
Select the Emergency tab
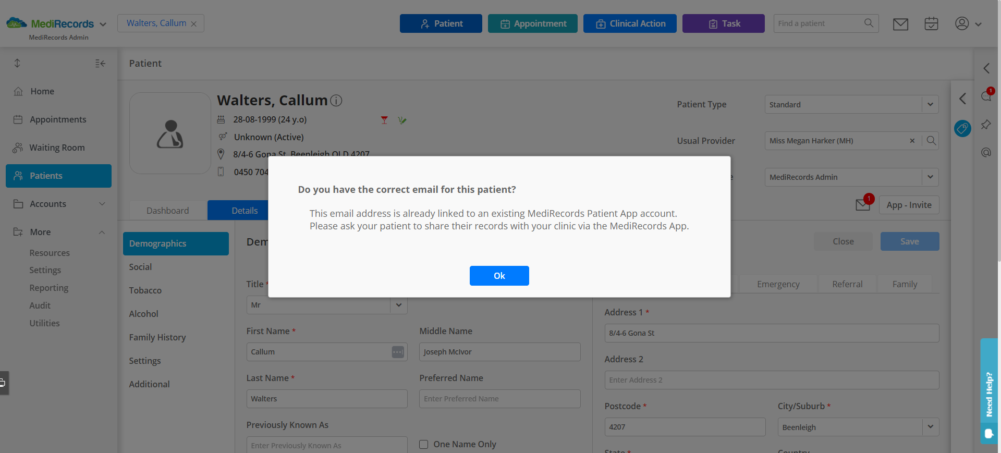[778, 284]
